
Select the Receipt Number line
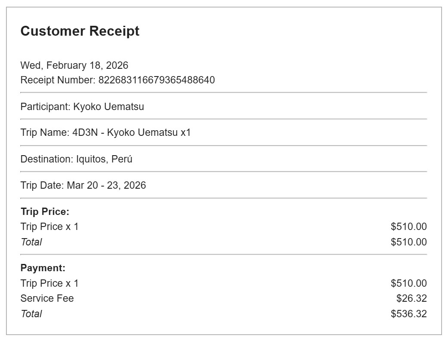[x=117, y=80]
